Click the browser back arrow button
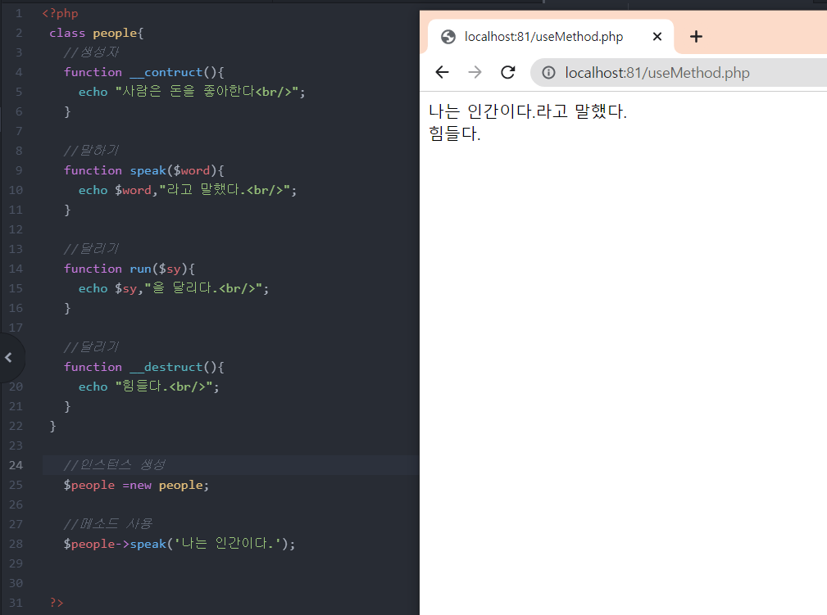The width and height of the screenshot is (827, 615). [442, 72]
